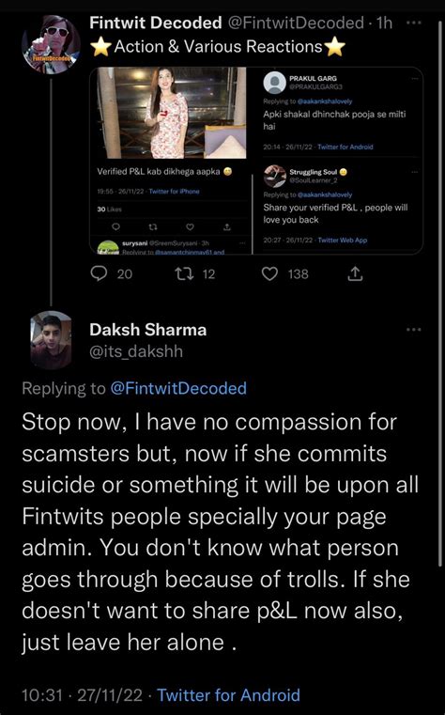Retweet the Fintwit Decoded post
445x715 pixels.
click(184, 273)
